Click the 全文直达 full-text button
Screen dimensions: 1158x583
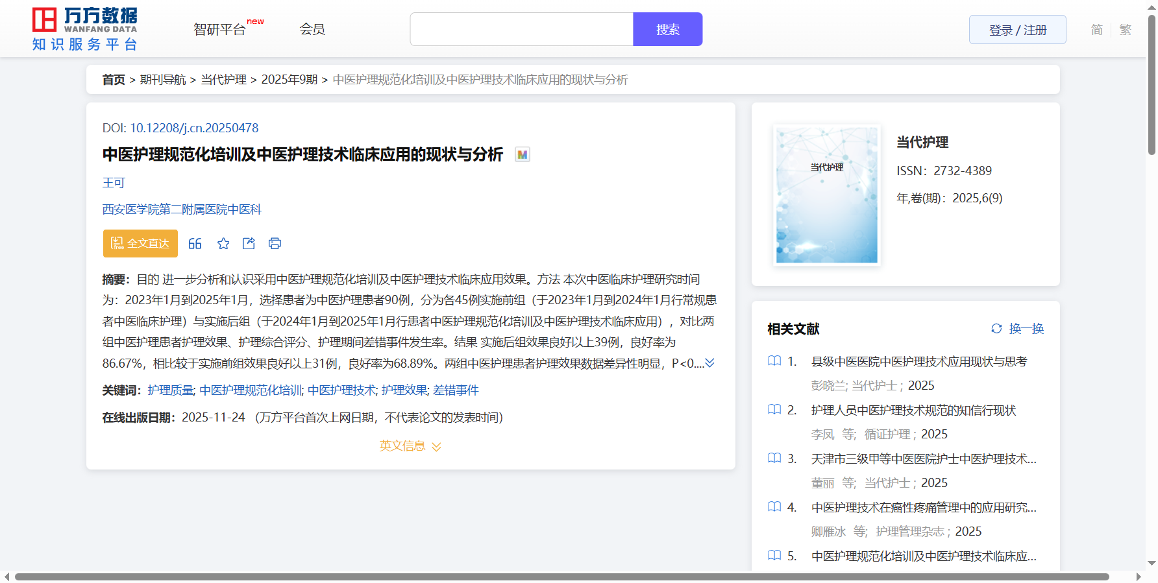pos(140,244)
